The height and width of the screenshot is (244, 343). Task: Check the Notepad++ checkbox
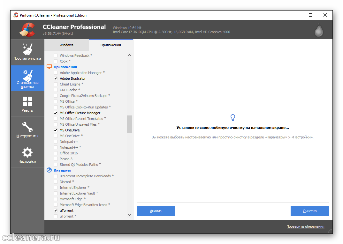[56, 142]
